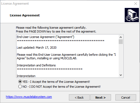Click the Next > button
The image size is (140, 103).
click(x=101, y=98)
